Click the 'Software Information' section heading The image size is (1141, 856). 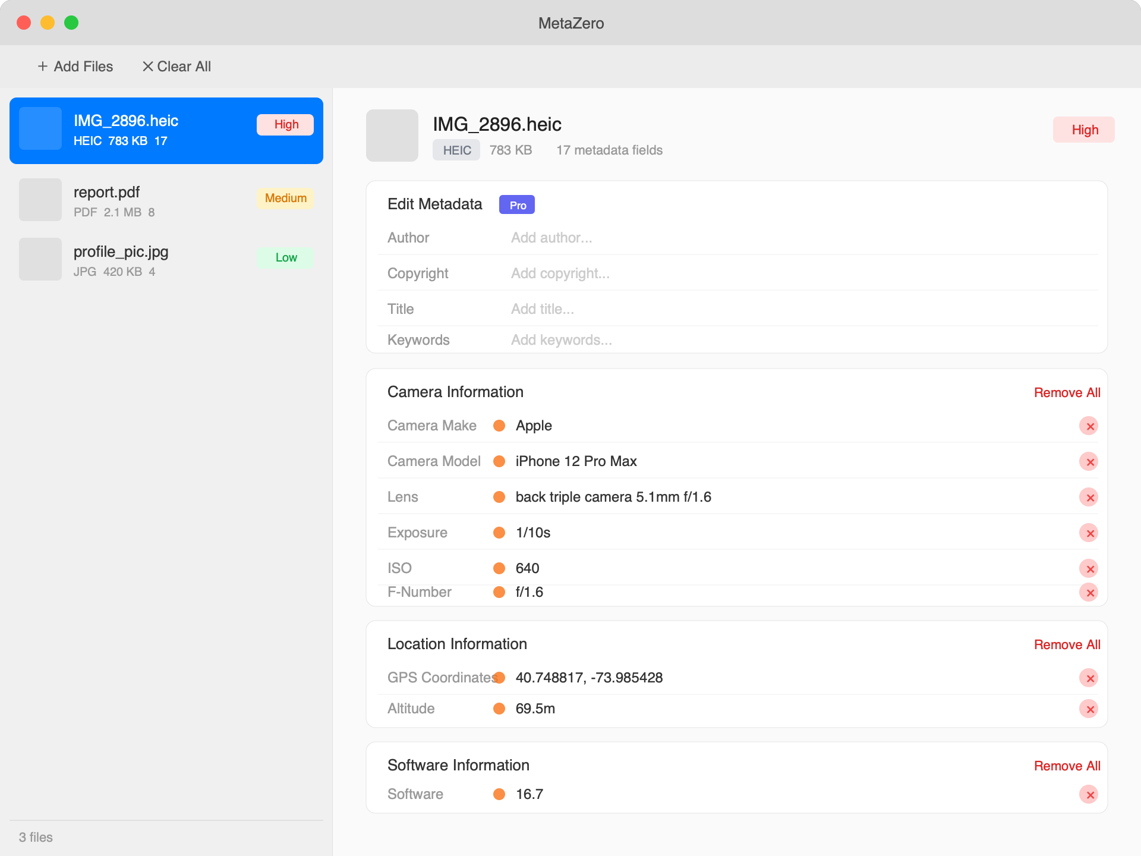pyautogui.click(x=458, y=765)
